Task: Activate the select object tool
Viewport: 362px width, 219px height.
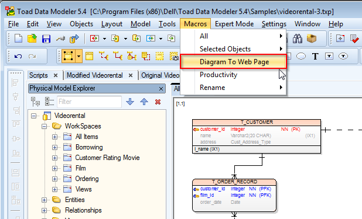Action: [x=69, y=56]
